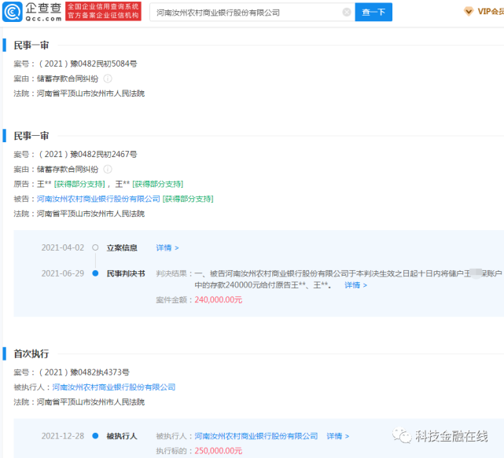
Task: Open the 被告 company link 河南汝州农村商业银行
Action: 98,199
